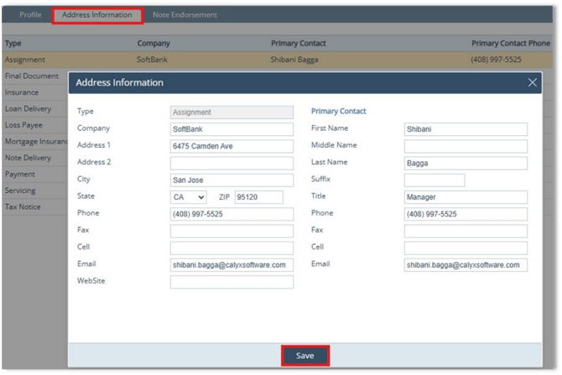
Task: Switch to Note Endorsement tab
Action: 185,15
